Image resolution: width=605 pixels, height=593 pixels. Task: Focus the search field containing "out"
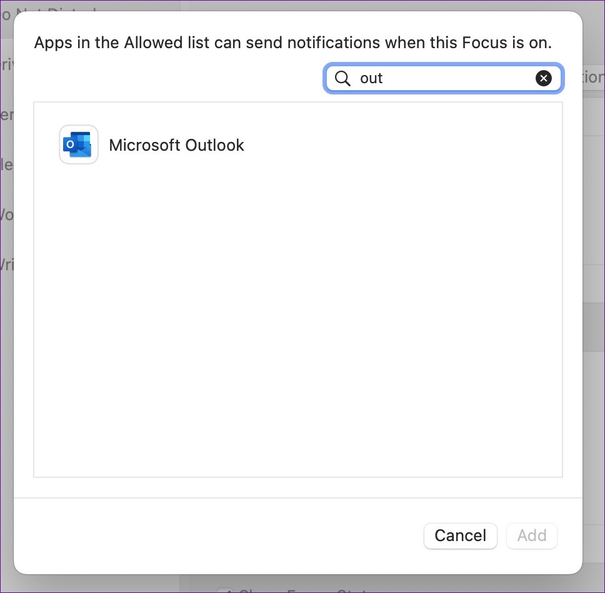point(444,78)
